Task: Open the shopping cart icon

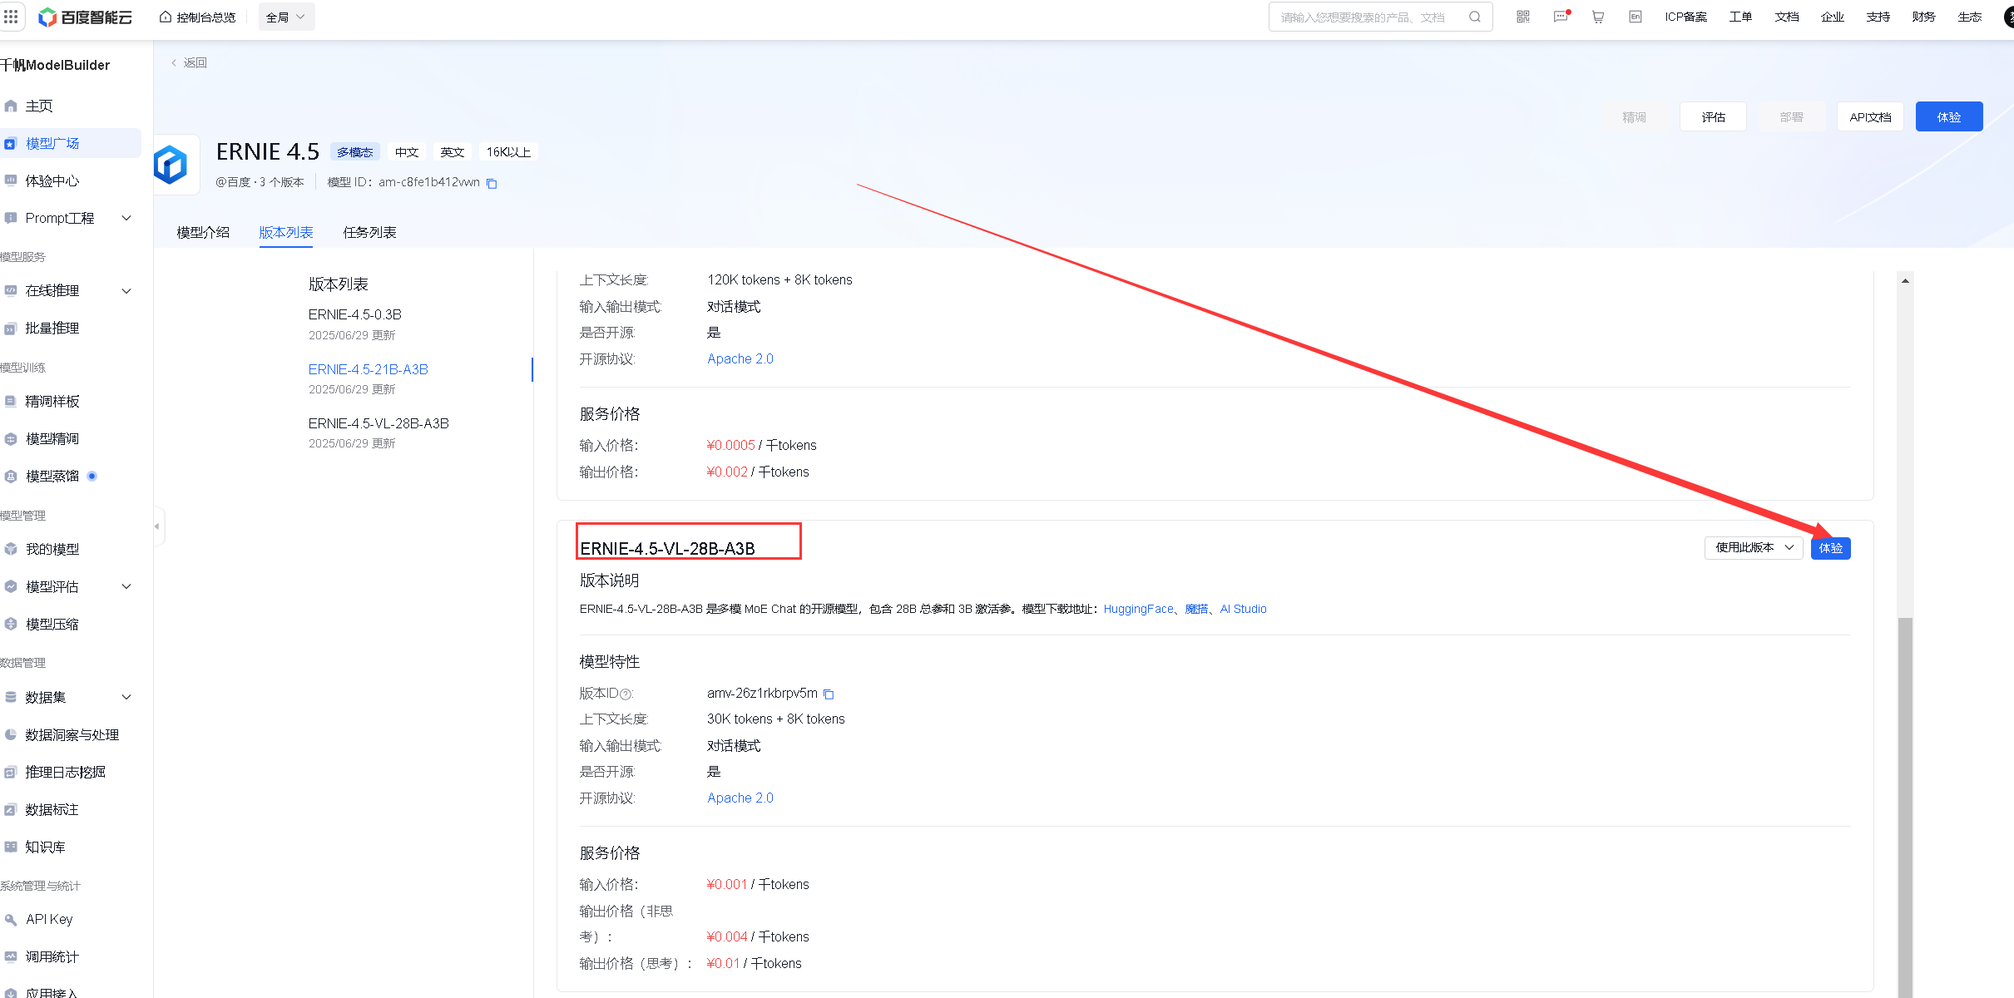Action: [1598, 17]
